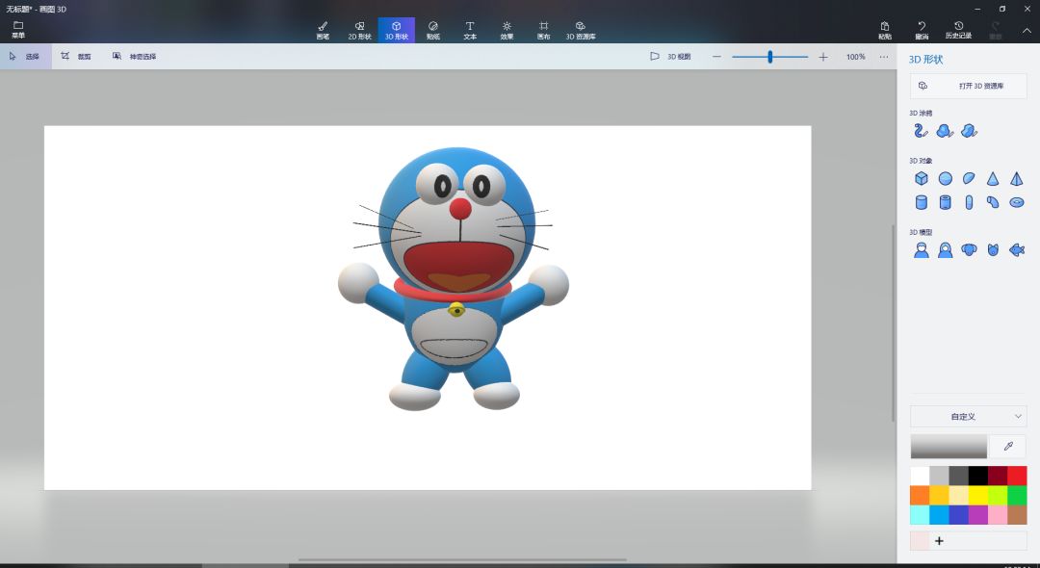Toggle 3D 视图 view mode
The width and height of the screenshot is (1040, 568).
[670, 57]
